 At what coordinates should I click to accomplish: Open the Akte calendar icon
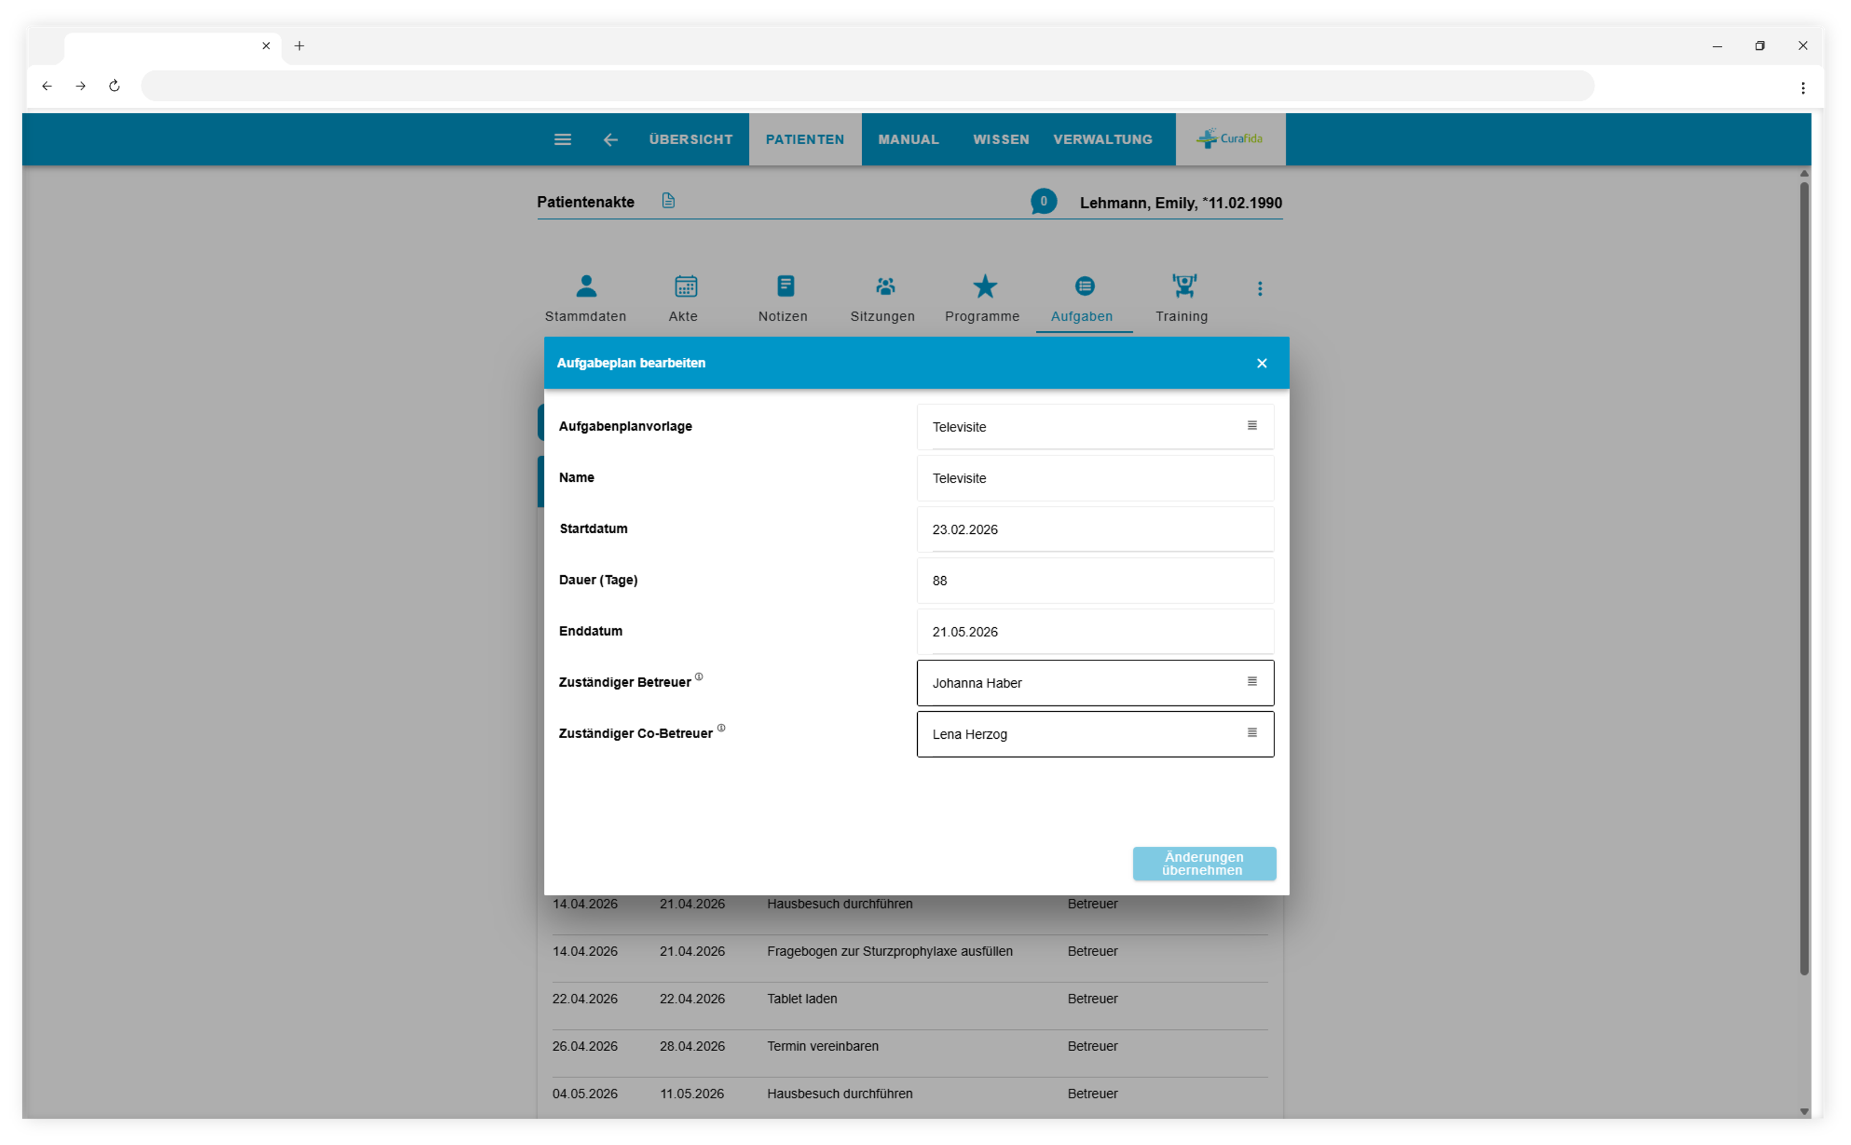686,286
